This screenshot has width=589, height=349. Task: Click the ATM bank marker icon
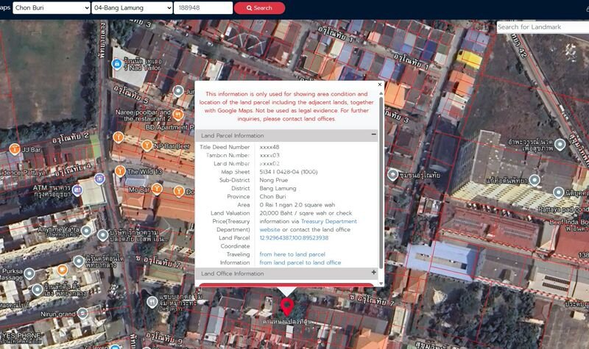click(x=77, y=190)
